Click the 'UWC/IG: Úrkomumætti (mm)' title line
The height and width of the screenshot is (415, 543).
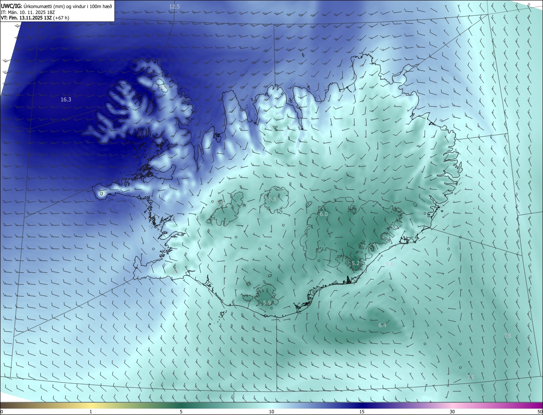(x=56, y=6)
